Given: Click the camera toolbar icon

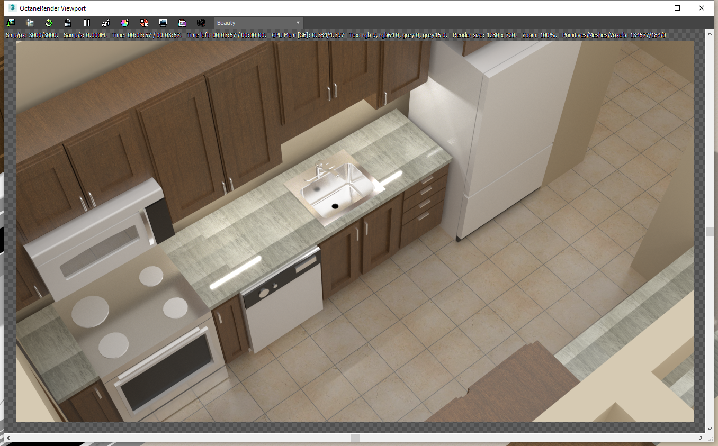Looking at the screenshot, I should [x=201, y=23].
